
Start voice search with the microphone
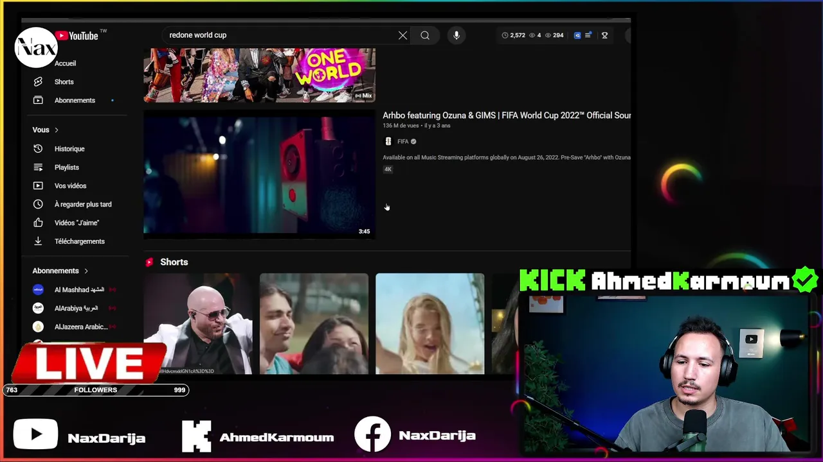[x=457, y=35]
